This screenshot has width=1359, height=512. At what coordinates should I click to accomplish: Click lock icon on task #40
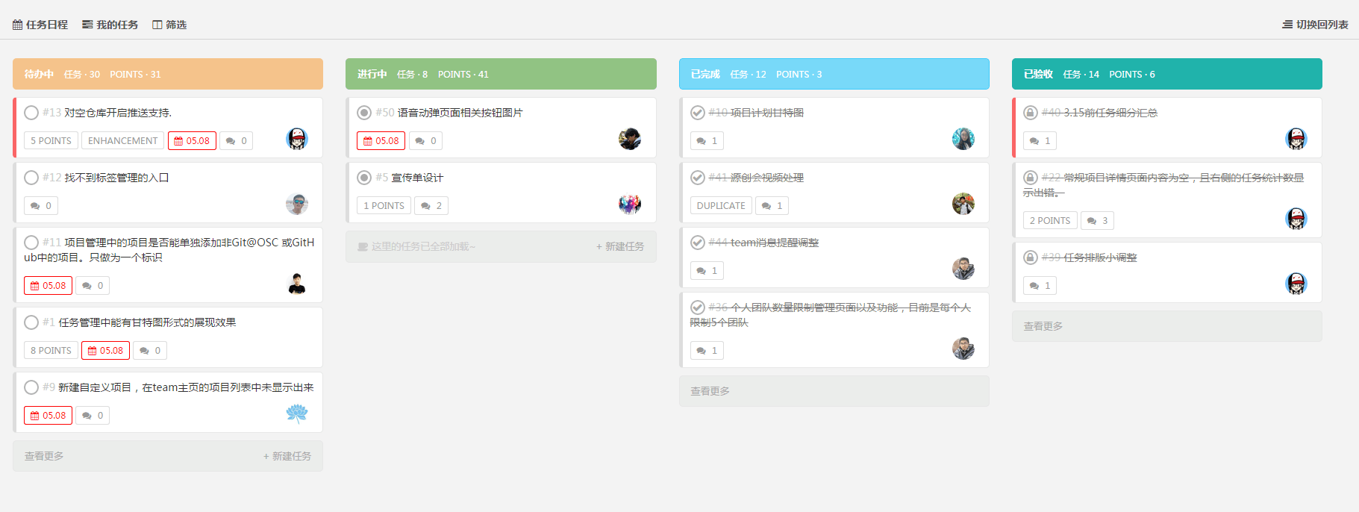1030,113
